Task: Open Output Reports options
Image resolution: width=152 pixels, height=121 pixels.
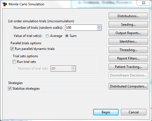Action: tap(128, 33)
